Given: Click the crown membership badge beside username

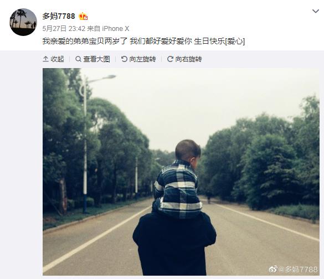Looking at the screenshot, I should tap(83, 16).
